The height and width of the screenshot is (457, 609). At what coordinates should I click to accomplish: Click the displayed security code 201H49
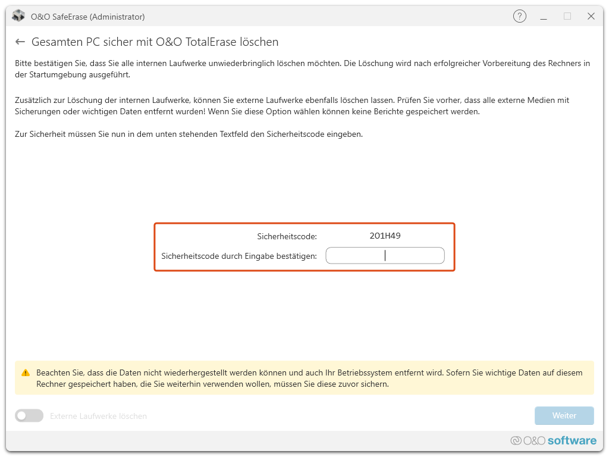(385, 236)
